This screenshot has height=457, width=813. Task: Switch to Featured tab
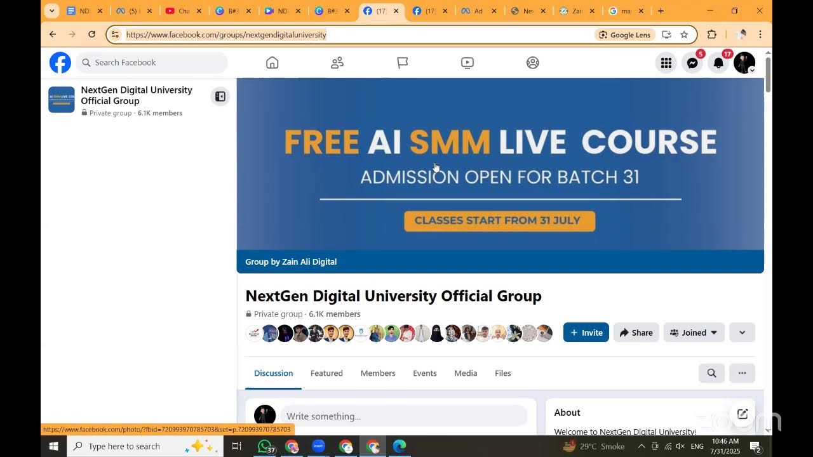tap(326, 373)
